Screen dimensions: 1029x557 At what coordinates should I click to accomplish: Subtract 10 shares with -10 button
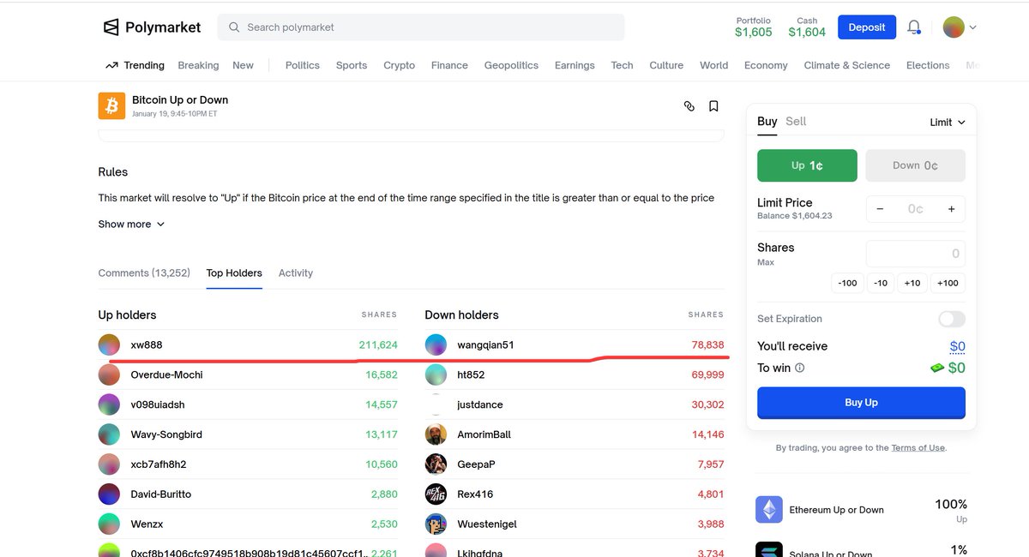tap(880, 283)
